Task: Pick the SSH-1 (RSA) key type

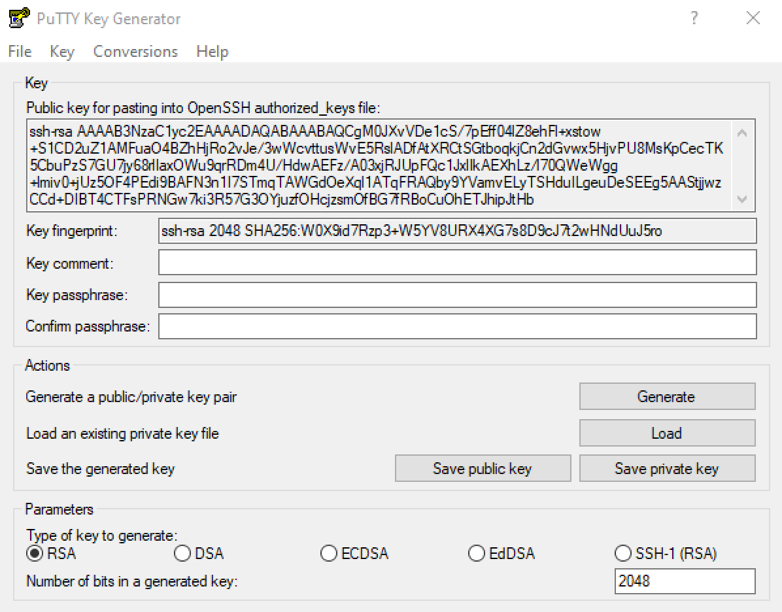Action: tap(623, 554)
